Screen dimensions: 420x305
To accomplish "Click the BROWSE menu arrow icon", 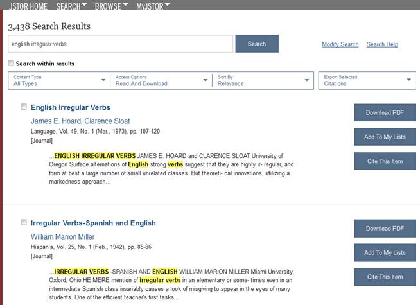I will (x=125, y=4).
